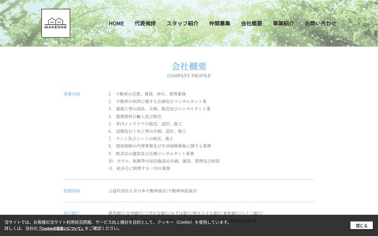The width and height of the screenshot is (378, 236).
Task: Click the 事業内容 row label
Action: [72, 94]
